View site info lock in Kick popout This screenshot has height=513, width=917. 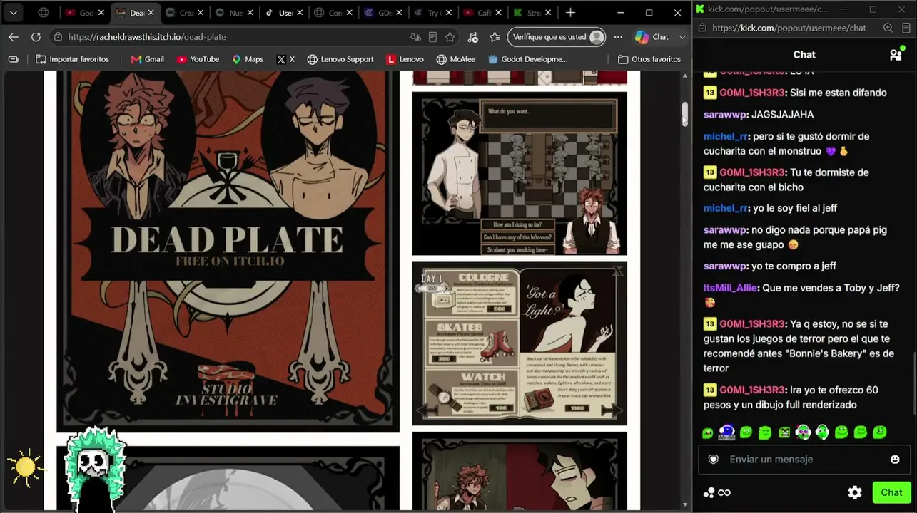[701, 28]
